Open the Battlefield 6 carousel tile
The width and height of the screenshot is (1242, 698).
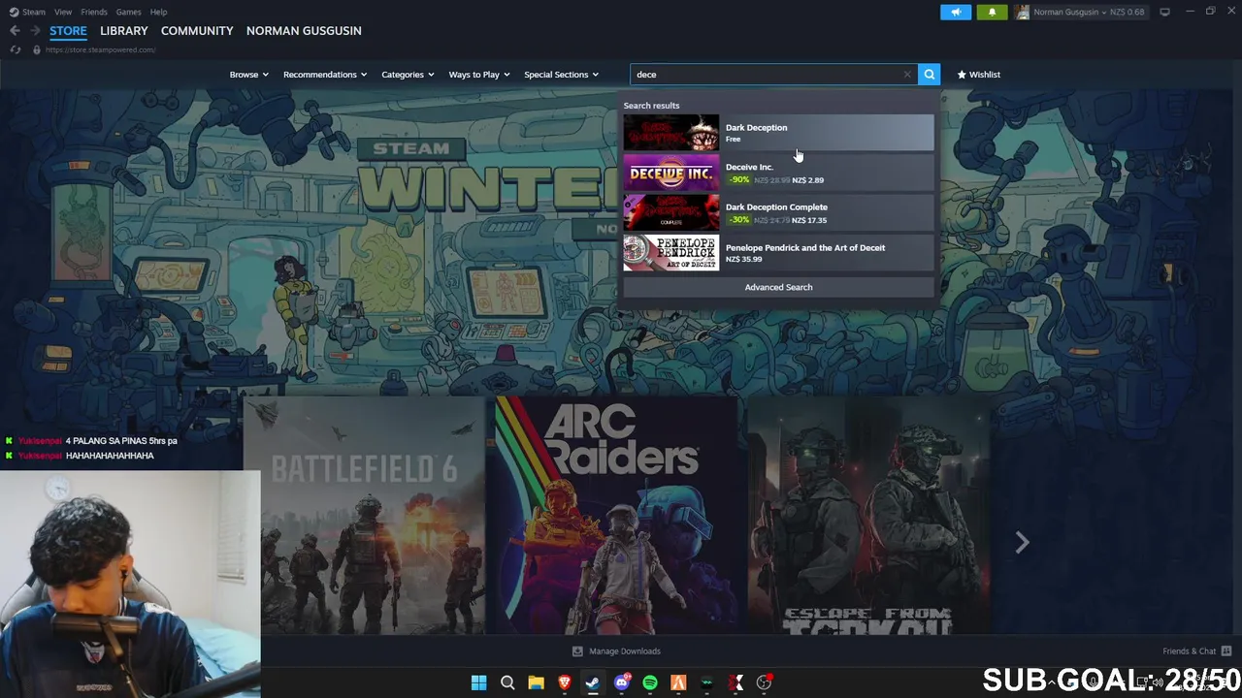364,515
